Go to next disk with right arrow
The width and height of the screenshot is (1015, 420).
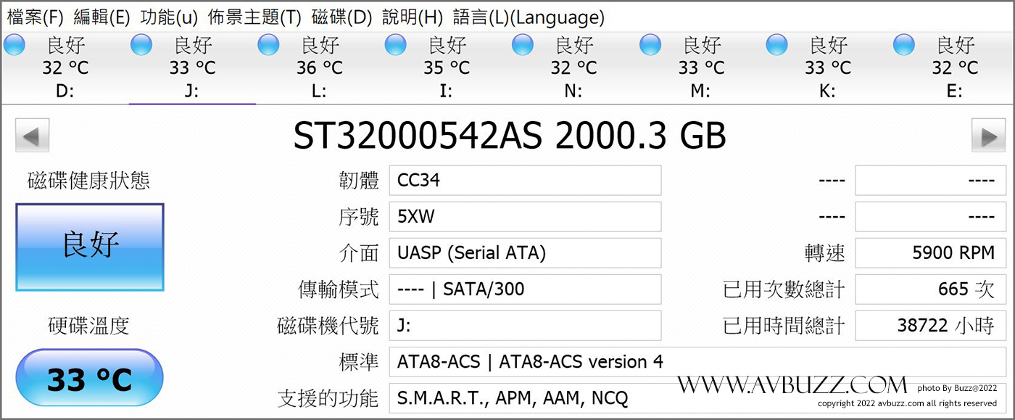tap(988, 136)
